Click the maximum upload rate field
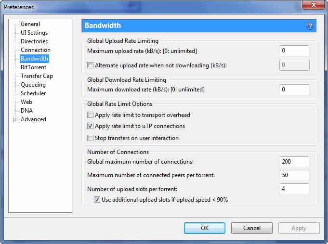Screen dimensions: 328x244 (294, 51)
